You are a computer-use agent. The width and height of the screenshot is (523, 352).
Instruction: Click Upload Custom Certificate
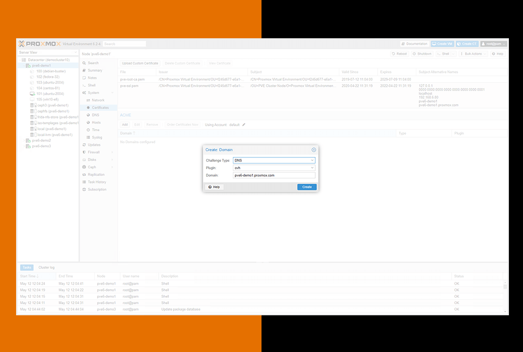140,63
